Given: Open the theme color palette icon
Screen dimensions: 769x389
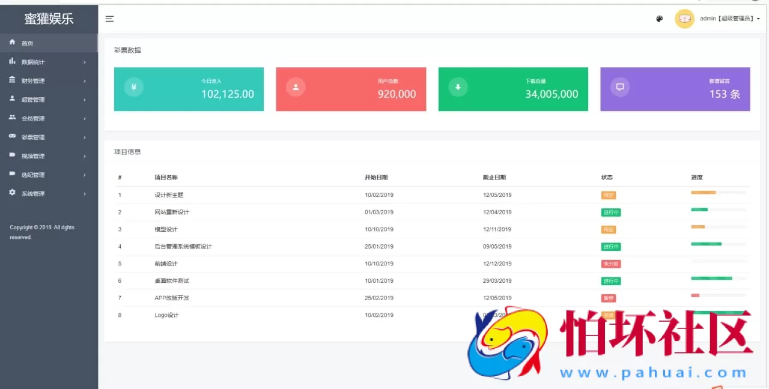Looking at the screenshot, I should (659, 19).
